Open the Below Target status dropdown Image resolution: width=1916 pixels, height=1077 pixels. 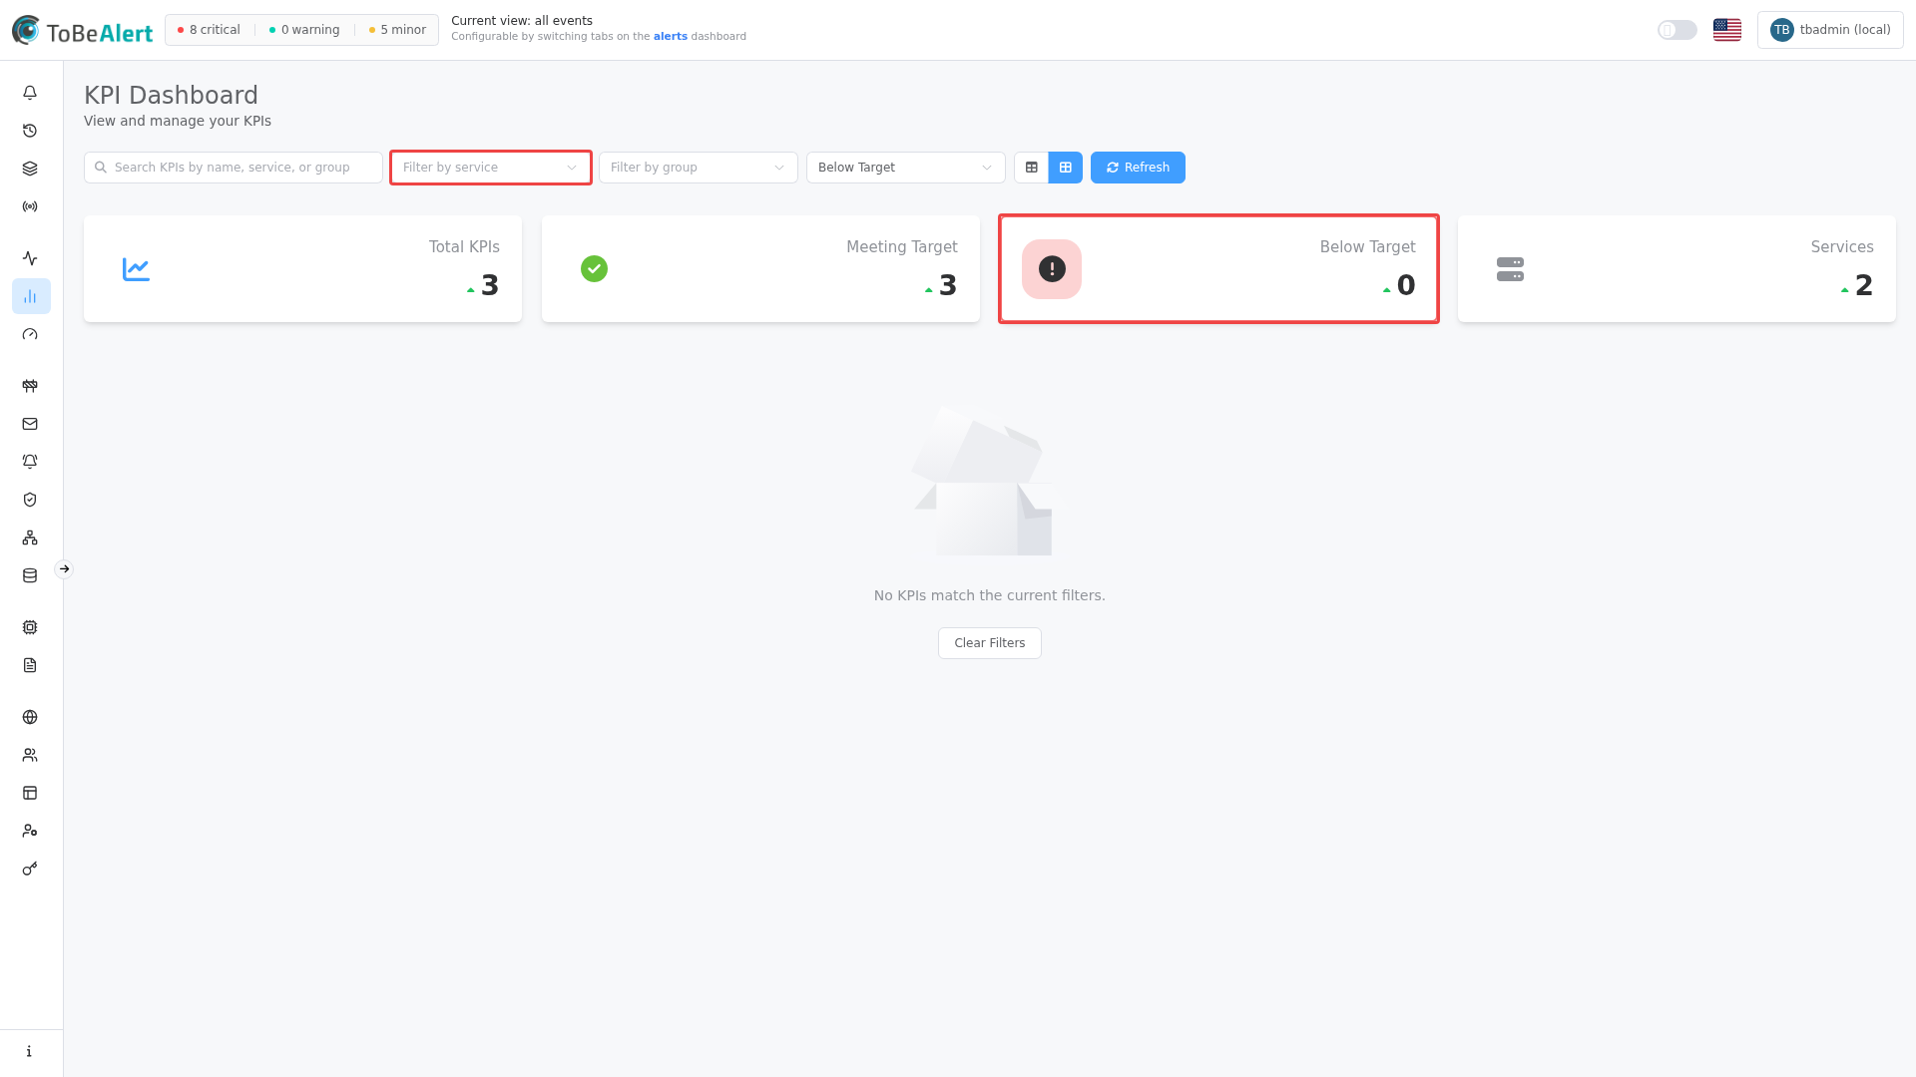pos(906,168)
